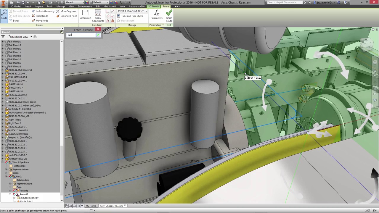
Task: Open the fx Parameters dialog
Action: click(157, 15)
